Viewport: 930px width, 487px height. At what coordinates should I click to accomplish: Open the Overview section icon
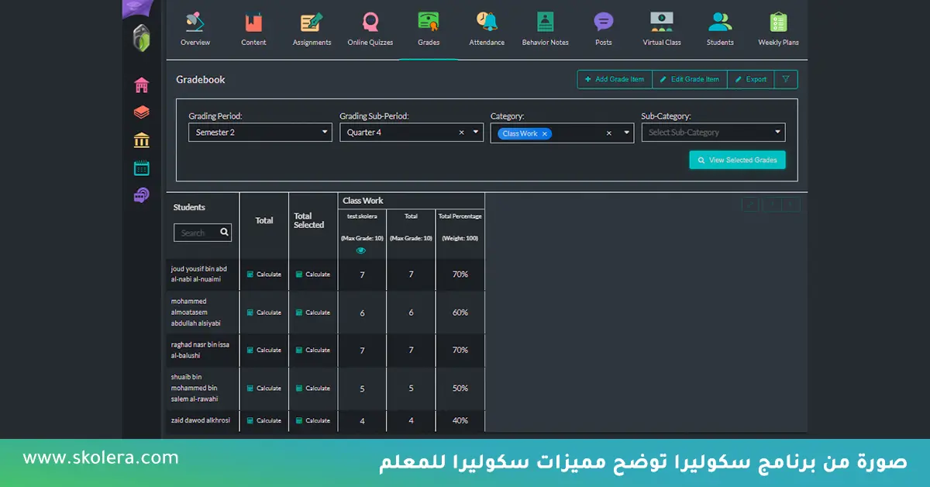pyautogui.click(x=195, y=22)
